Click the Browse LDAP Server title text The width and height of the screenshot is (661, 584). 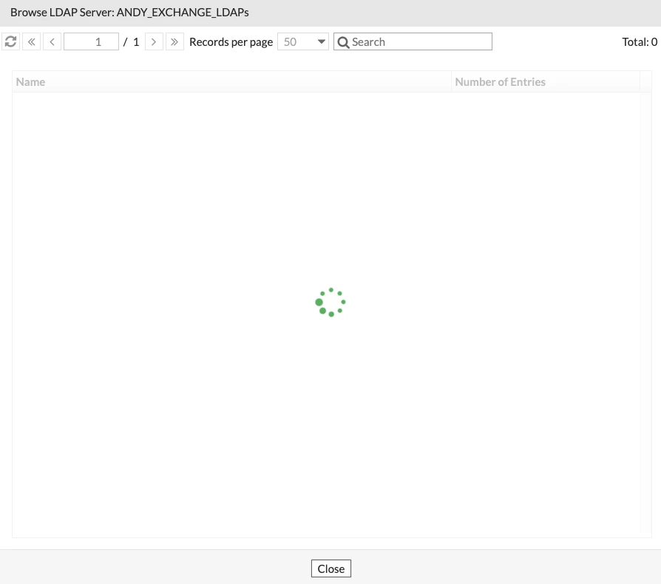pos(129,13)
